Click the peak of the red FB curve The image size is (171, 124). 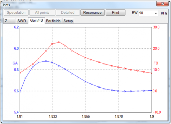59,42
